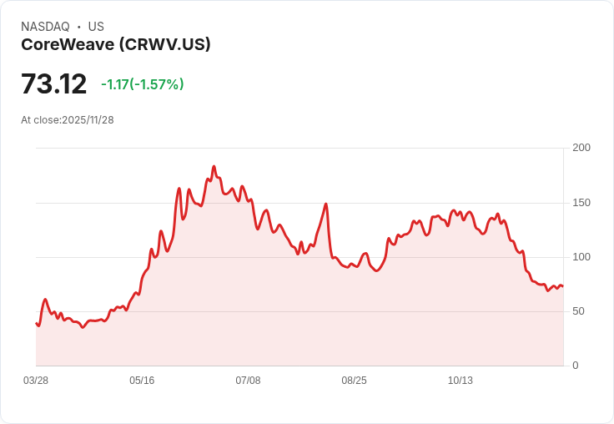Click the 05/16 date label on x-axis
Viewport: 614px width, 424px height.
click(x=142, y=381)
